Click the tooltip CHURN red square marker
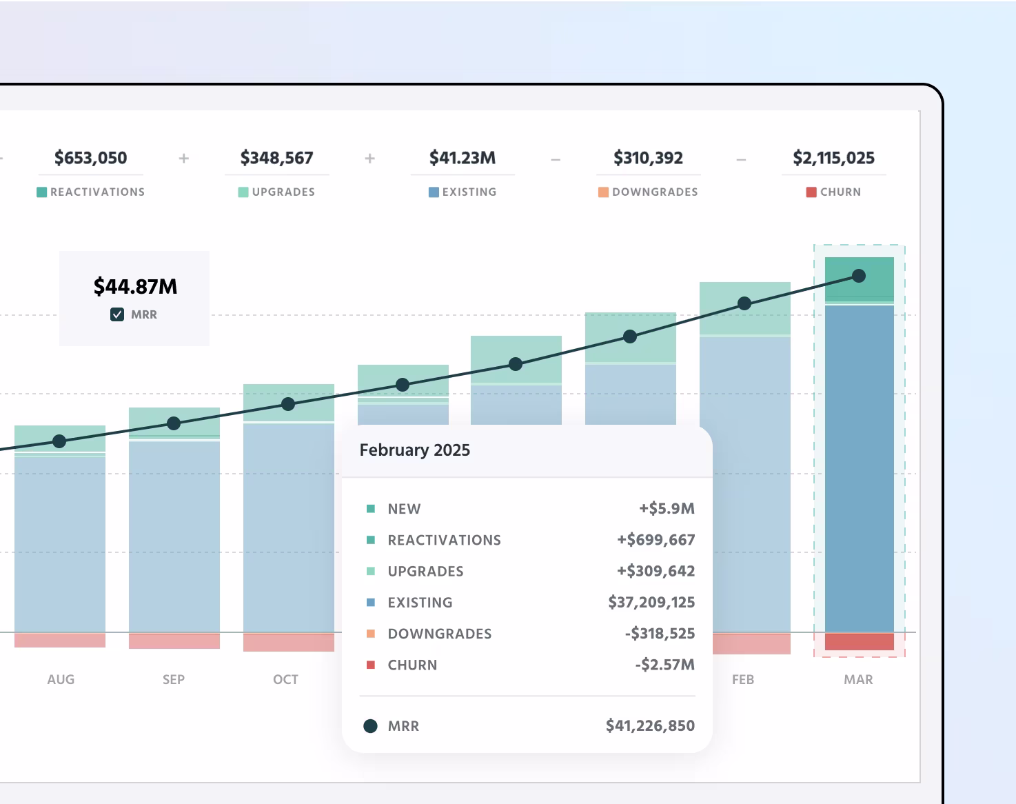The height and width of the screenshot is (804, 1016). (x=371, y=665)
